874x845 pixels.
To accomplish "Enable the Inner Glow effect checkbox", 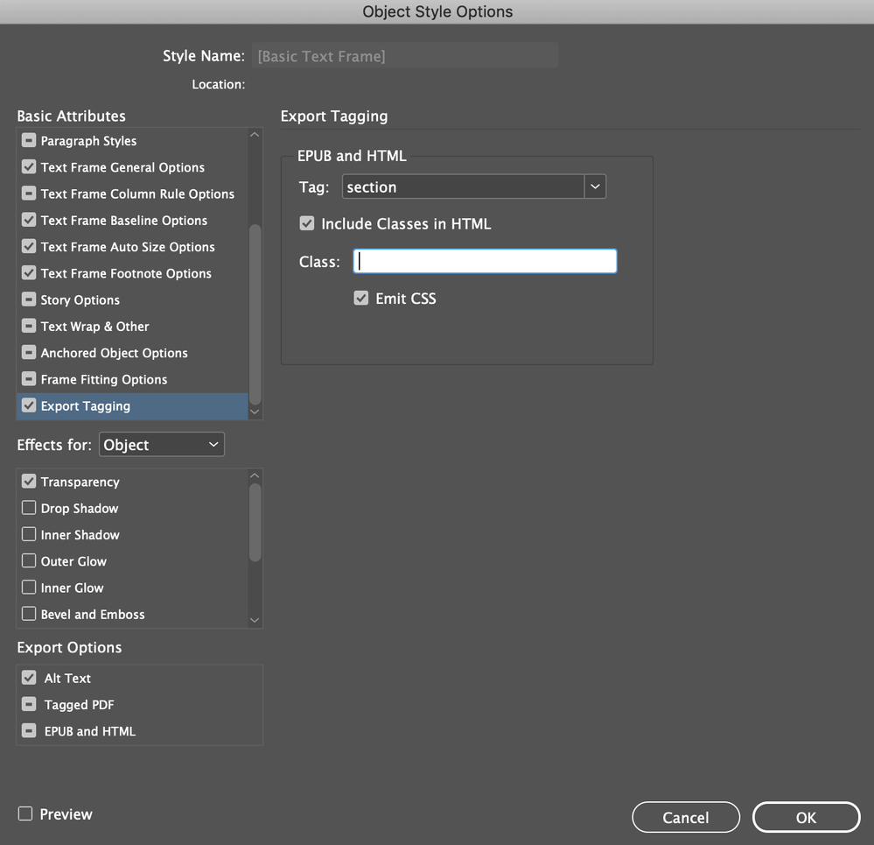I will 29,588.
